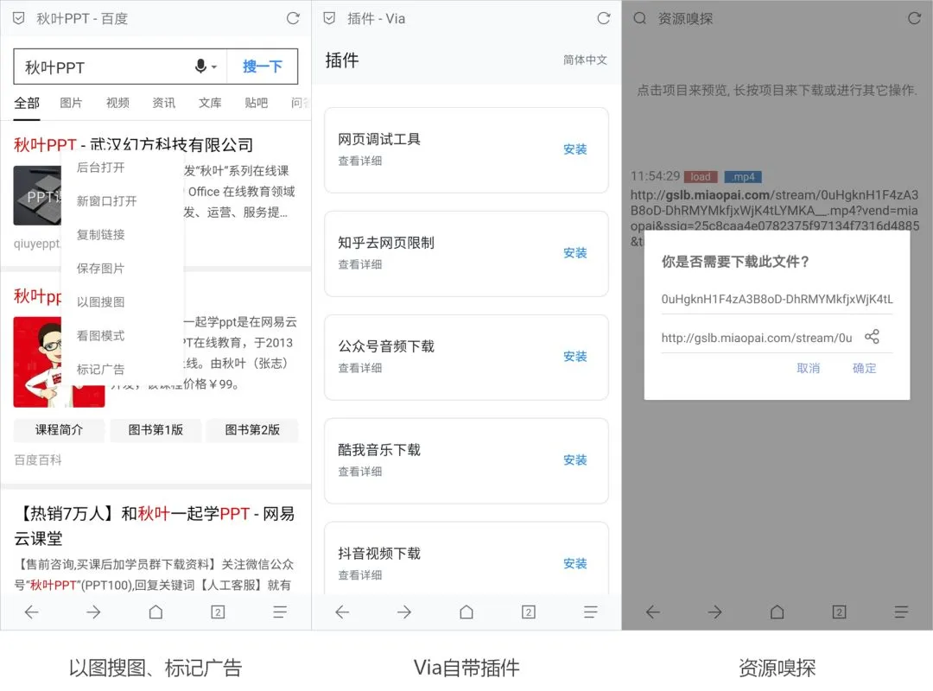Open tab switcher in plugin screen bottom bar
The width and height of the screenshot is (933, 691).
(x=529, y=612)
